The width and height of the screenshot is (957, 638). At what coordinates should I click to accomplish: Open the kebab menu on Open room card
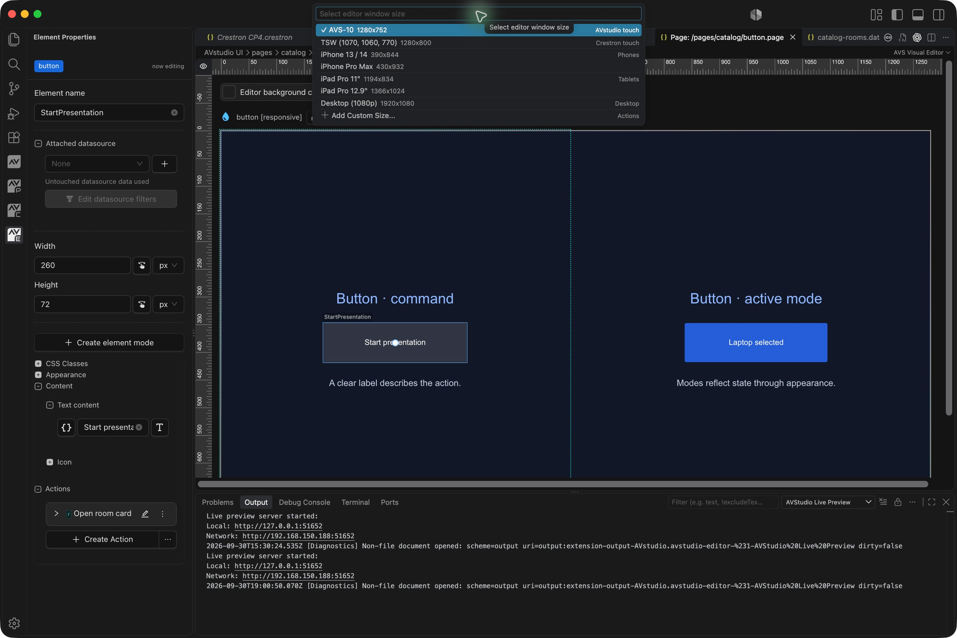click(162, 514)
